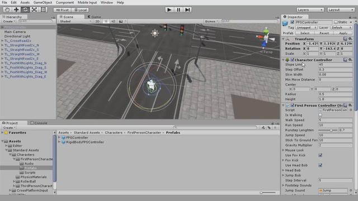Select the Move tool
The width and height of the screenshot is (358, 201).
pos(16,10)
